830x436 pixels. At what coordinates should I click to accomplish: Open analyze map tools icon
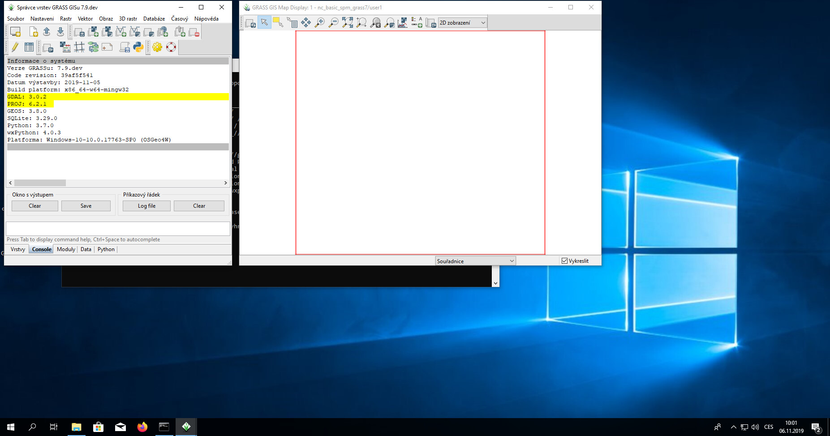403,22
